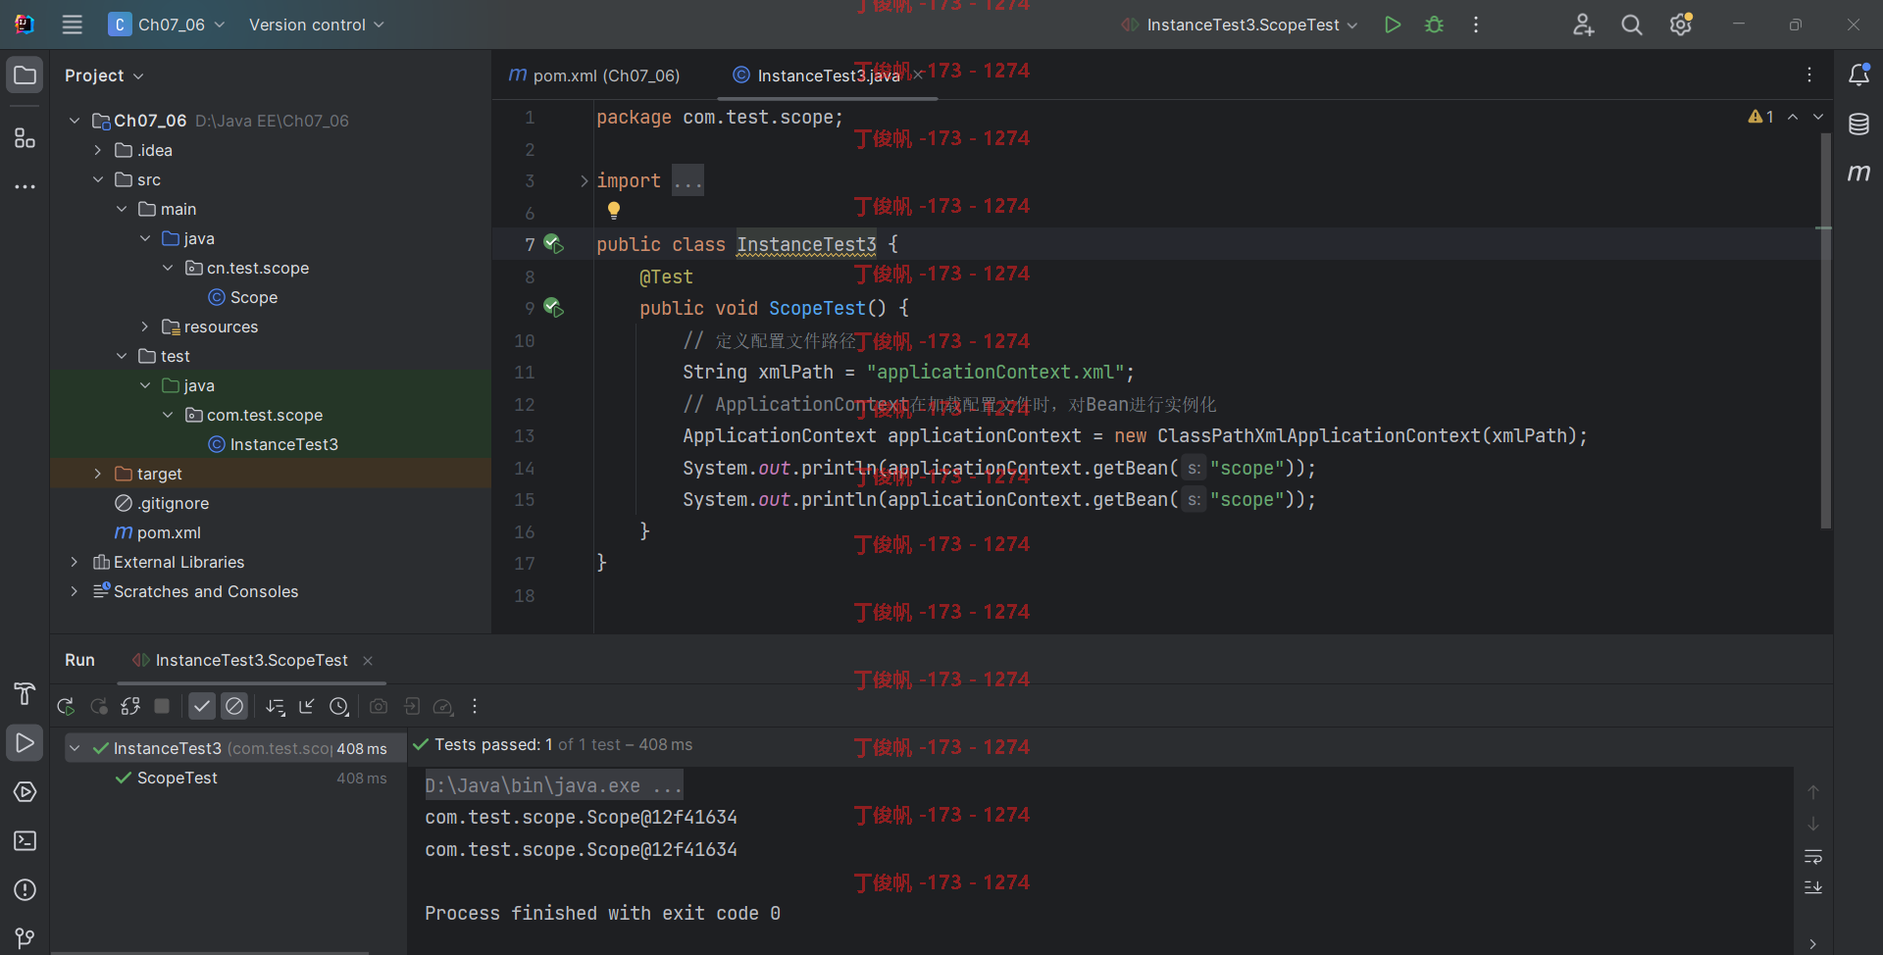
Task: Toggle auto-test rerun icon
Action: (130, 706)
